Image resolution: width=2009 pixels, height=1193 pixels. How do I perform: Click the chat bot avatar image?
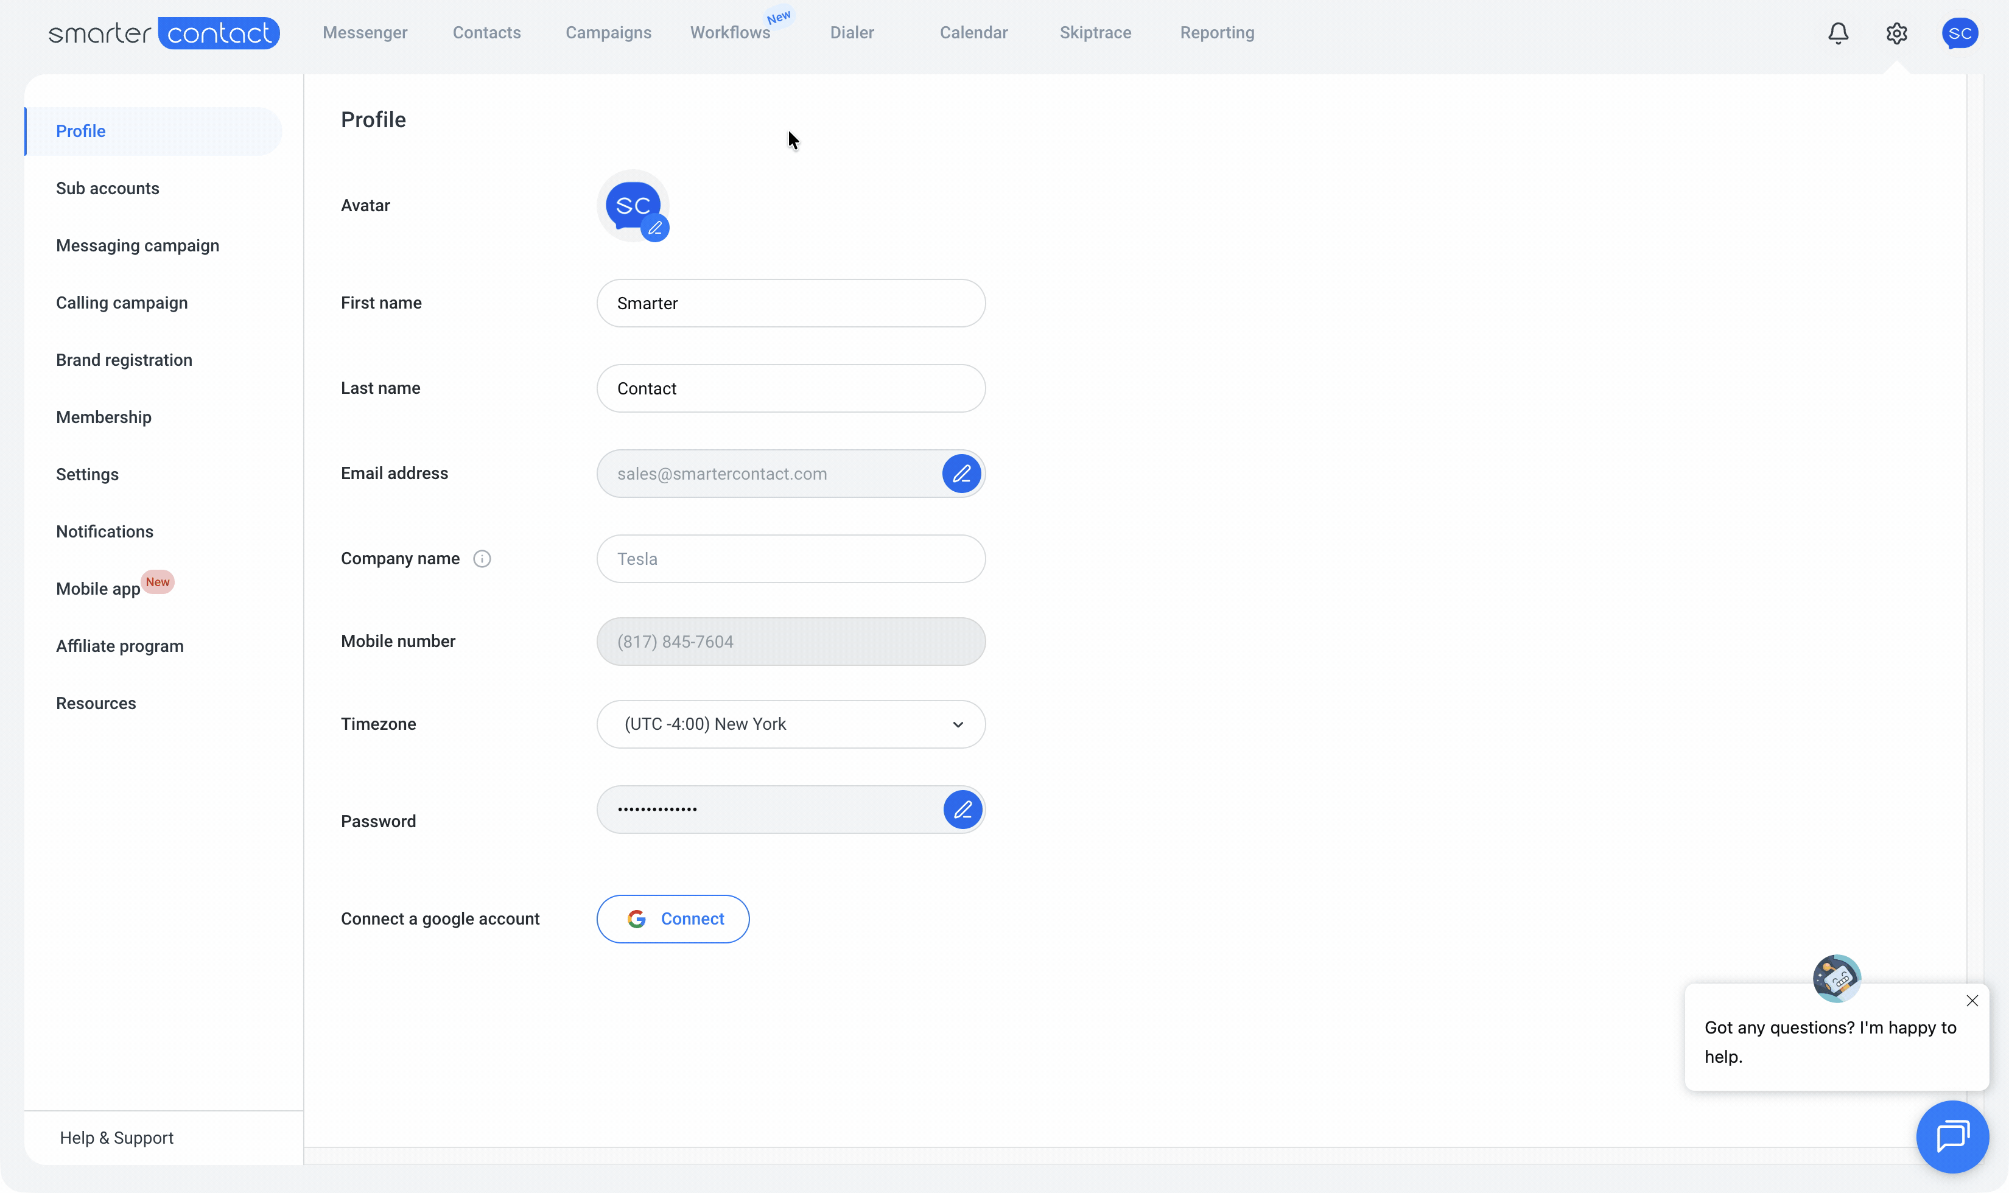click(1836, 978)
